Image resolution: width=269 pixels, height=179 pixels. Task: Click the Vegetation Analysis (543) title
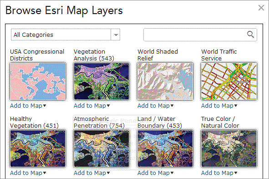pyautogui.click(x=94, y=55)
